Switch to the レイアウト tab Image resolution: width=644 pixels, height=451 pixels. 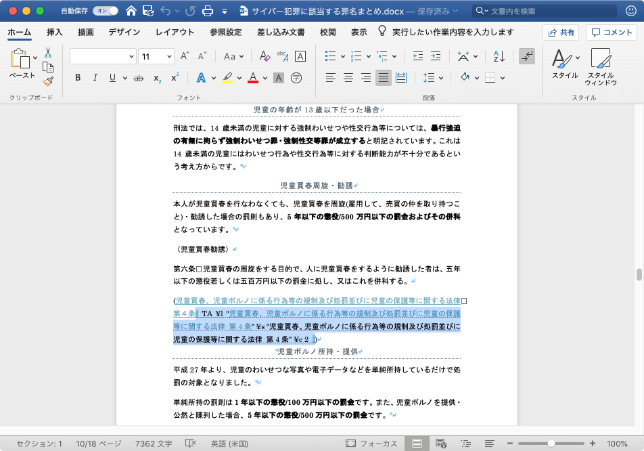click(x=175, y=32)
